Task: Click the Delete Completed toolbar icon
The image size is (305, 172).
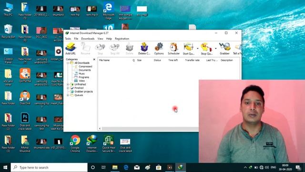Action: point(144,49)
